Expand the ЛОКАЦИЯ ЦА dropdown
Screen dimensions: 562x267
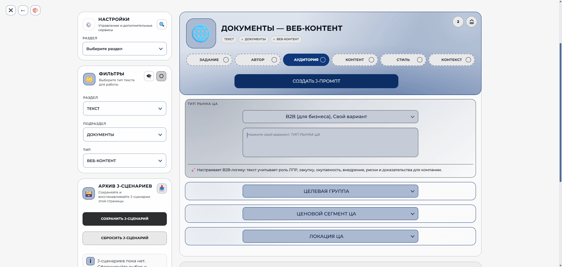(x=330, y=236)
